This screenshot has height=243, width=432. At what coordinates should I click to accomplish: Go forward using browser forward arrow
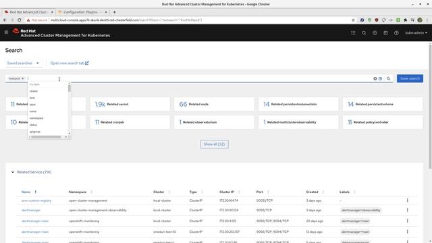[12, 20]
